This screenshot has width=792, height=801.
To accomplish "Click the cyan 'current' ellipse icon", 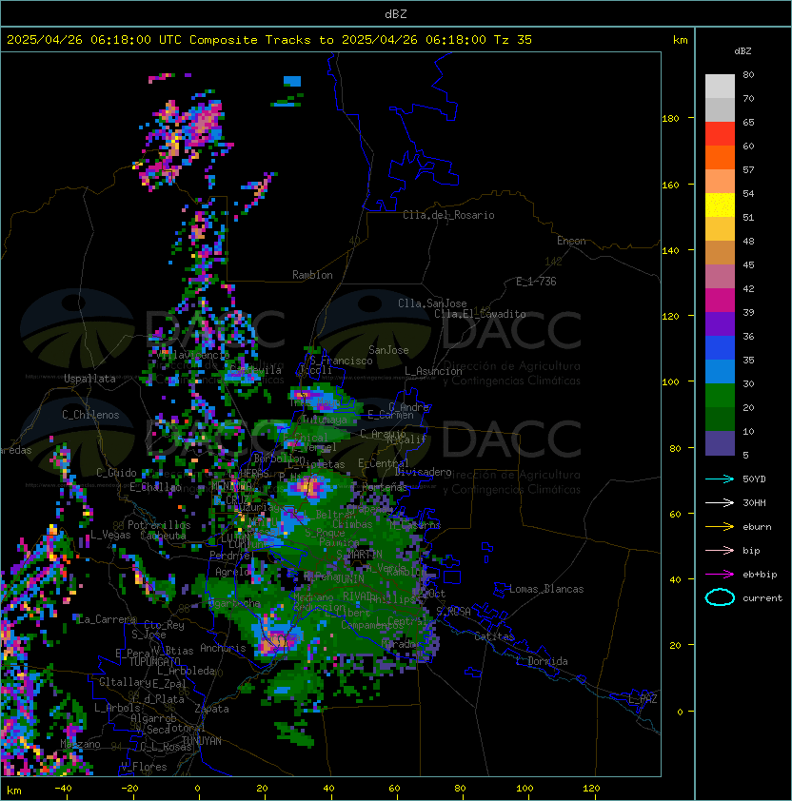I will (720, 597).
